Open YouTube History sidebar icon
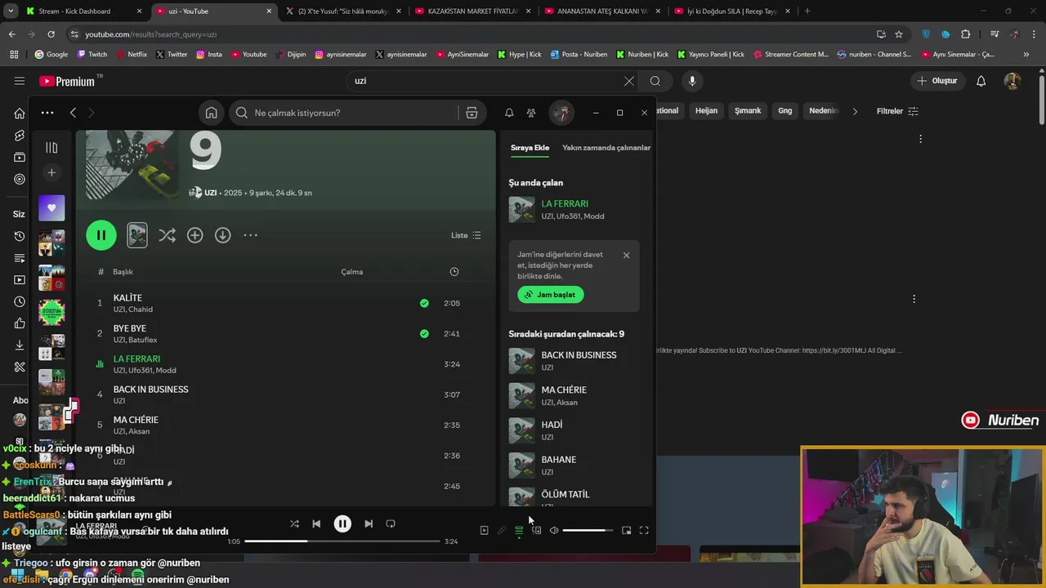The image size is (1046, 588). 20,236
